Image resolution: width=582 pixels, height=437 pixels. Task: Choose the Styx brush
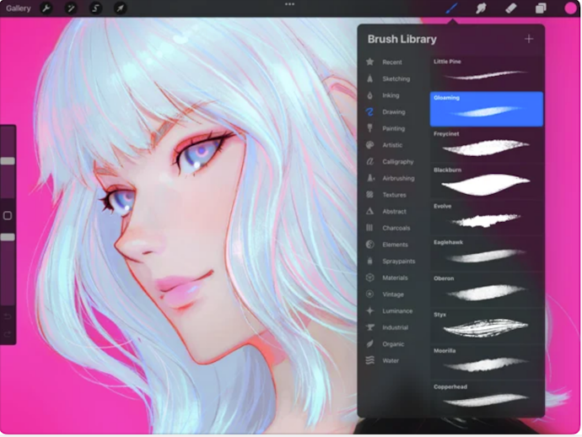pyautogui.click(x=487, y=326)
